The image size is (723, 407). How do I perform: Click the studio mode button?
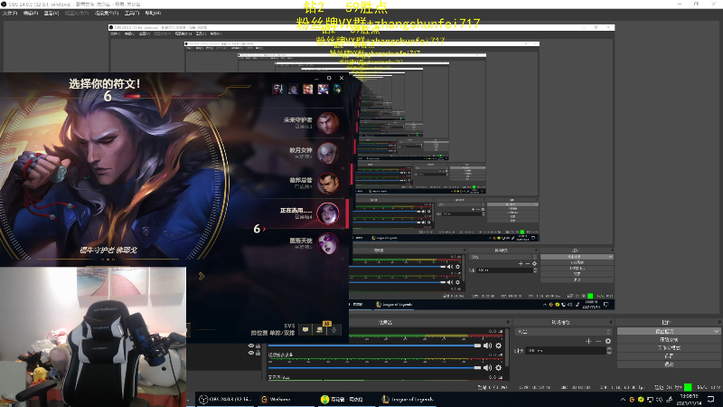pyautogui.click(x=668, y=348)
